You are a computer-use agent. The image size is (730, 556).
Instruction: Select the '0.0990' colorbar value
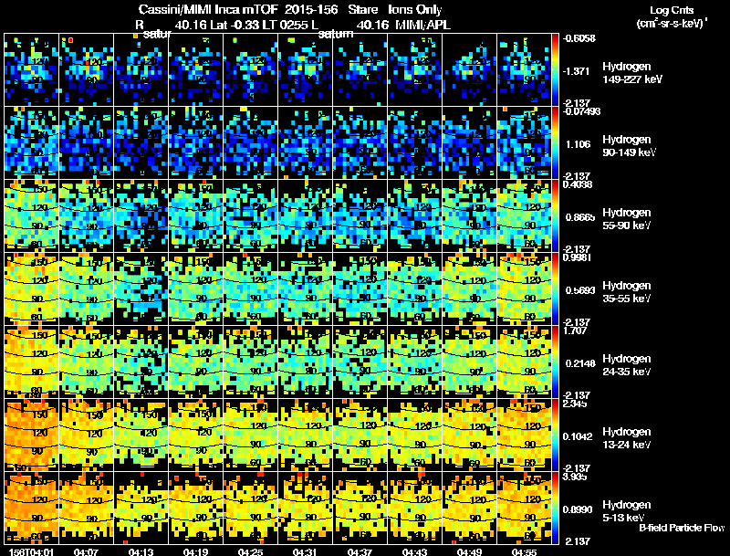click(x=578, y=509)
